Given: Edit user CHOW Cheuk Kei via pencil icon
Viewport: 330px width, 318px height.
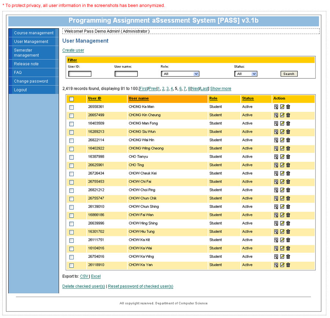Looking at the screenshot, I should 282,173.
